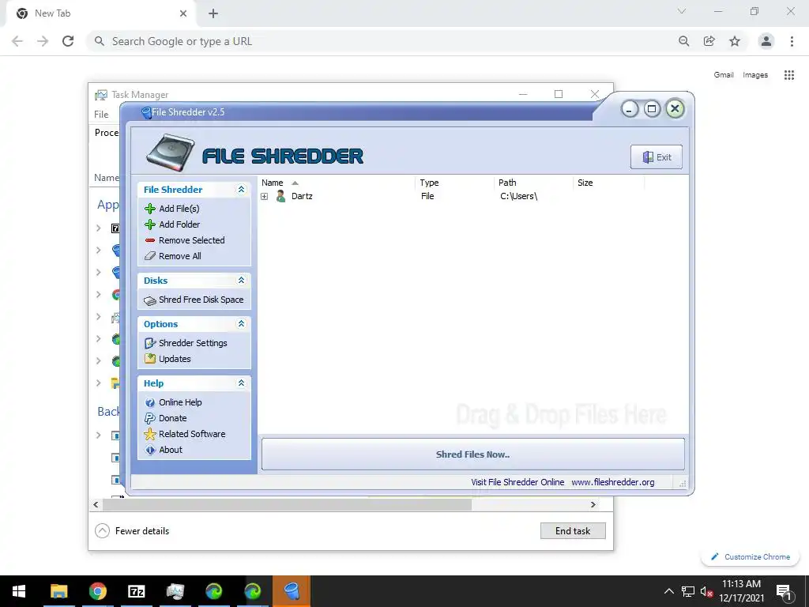This screenshot has width=809, height=607.
Task: Click the Customize Chrome button
Action: coord(751,556)
